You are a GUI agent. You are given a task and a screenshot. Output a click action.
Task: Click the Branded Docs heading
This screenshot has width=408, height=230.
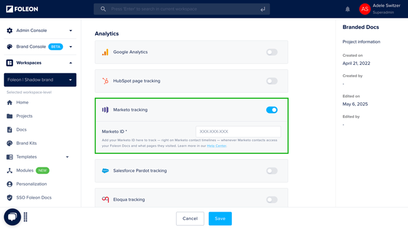tap(361, 27)
